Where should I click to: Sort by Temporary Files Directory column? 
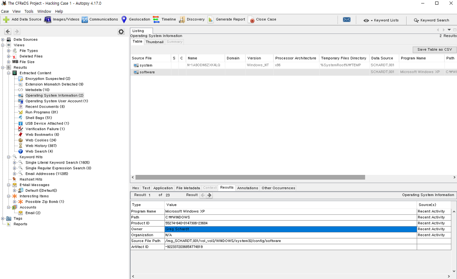[344, 58]
